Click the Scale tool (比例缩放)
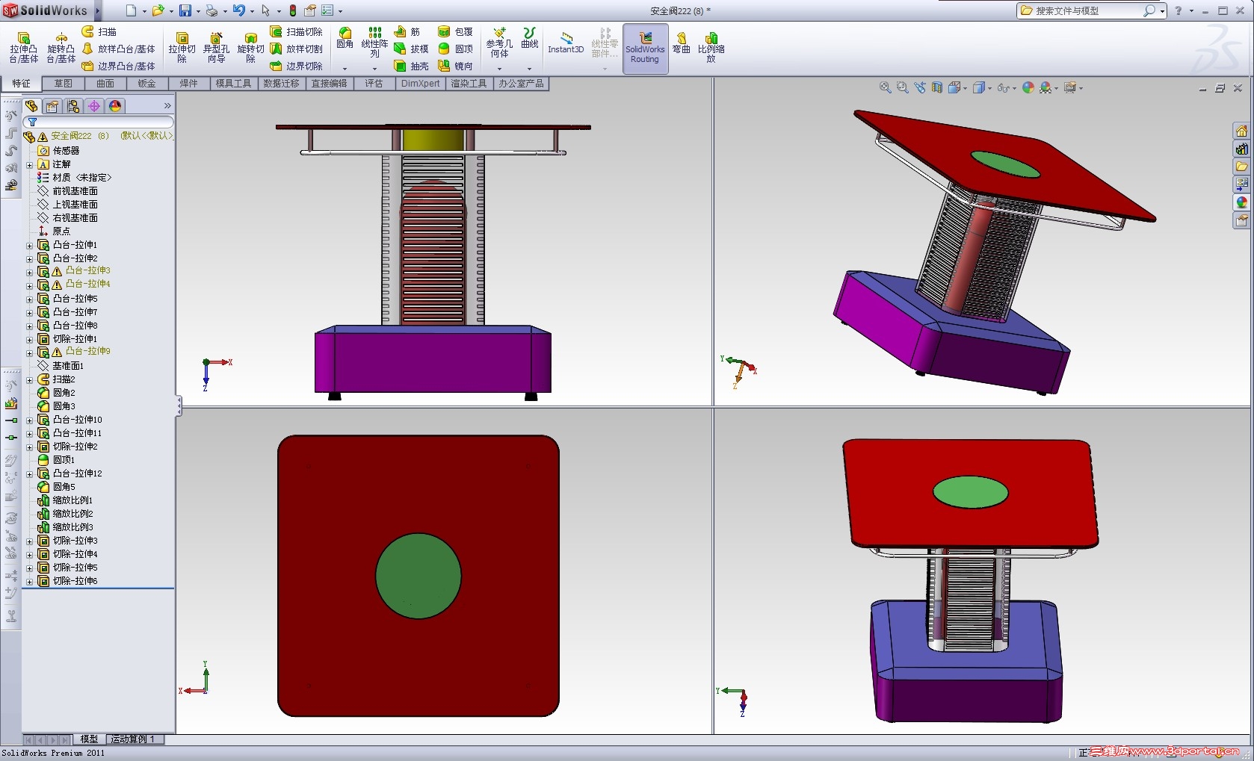This screenshot has width=1254, height=761. [x=711, y=47]
